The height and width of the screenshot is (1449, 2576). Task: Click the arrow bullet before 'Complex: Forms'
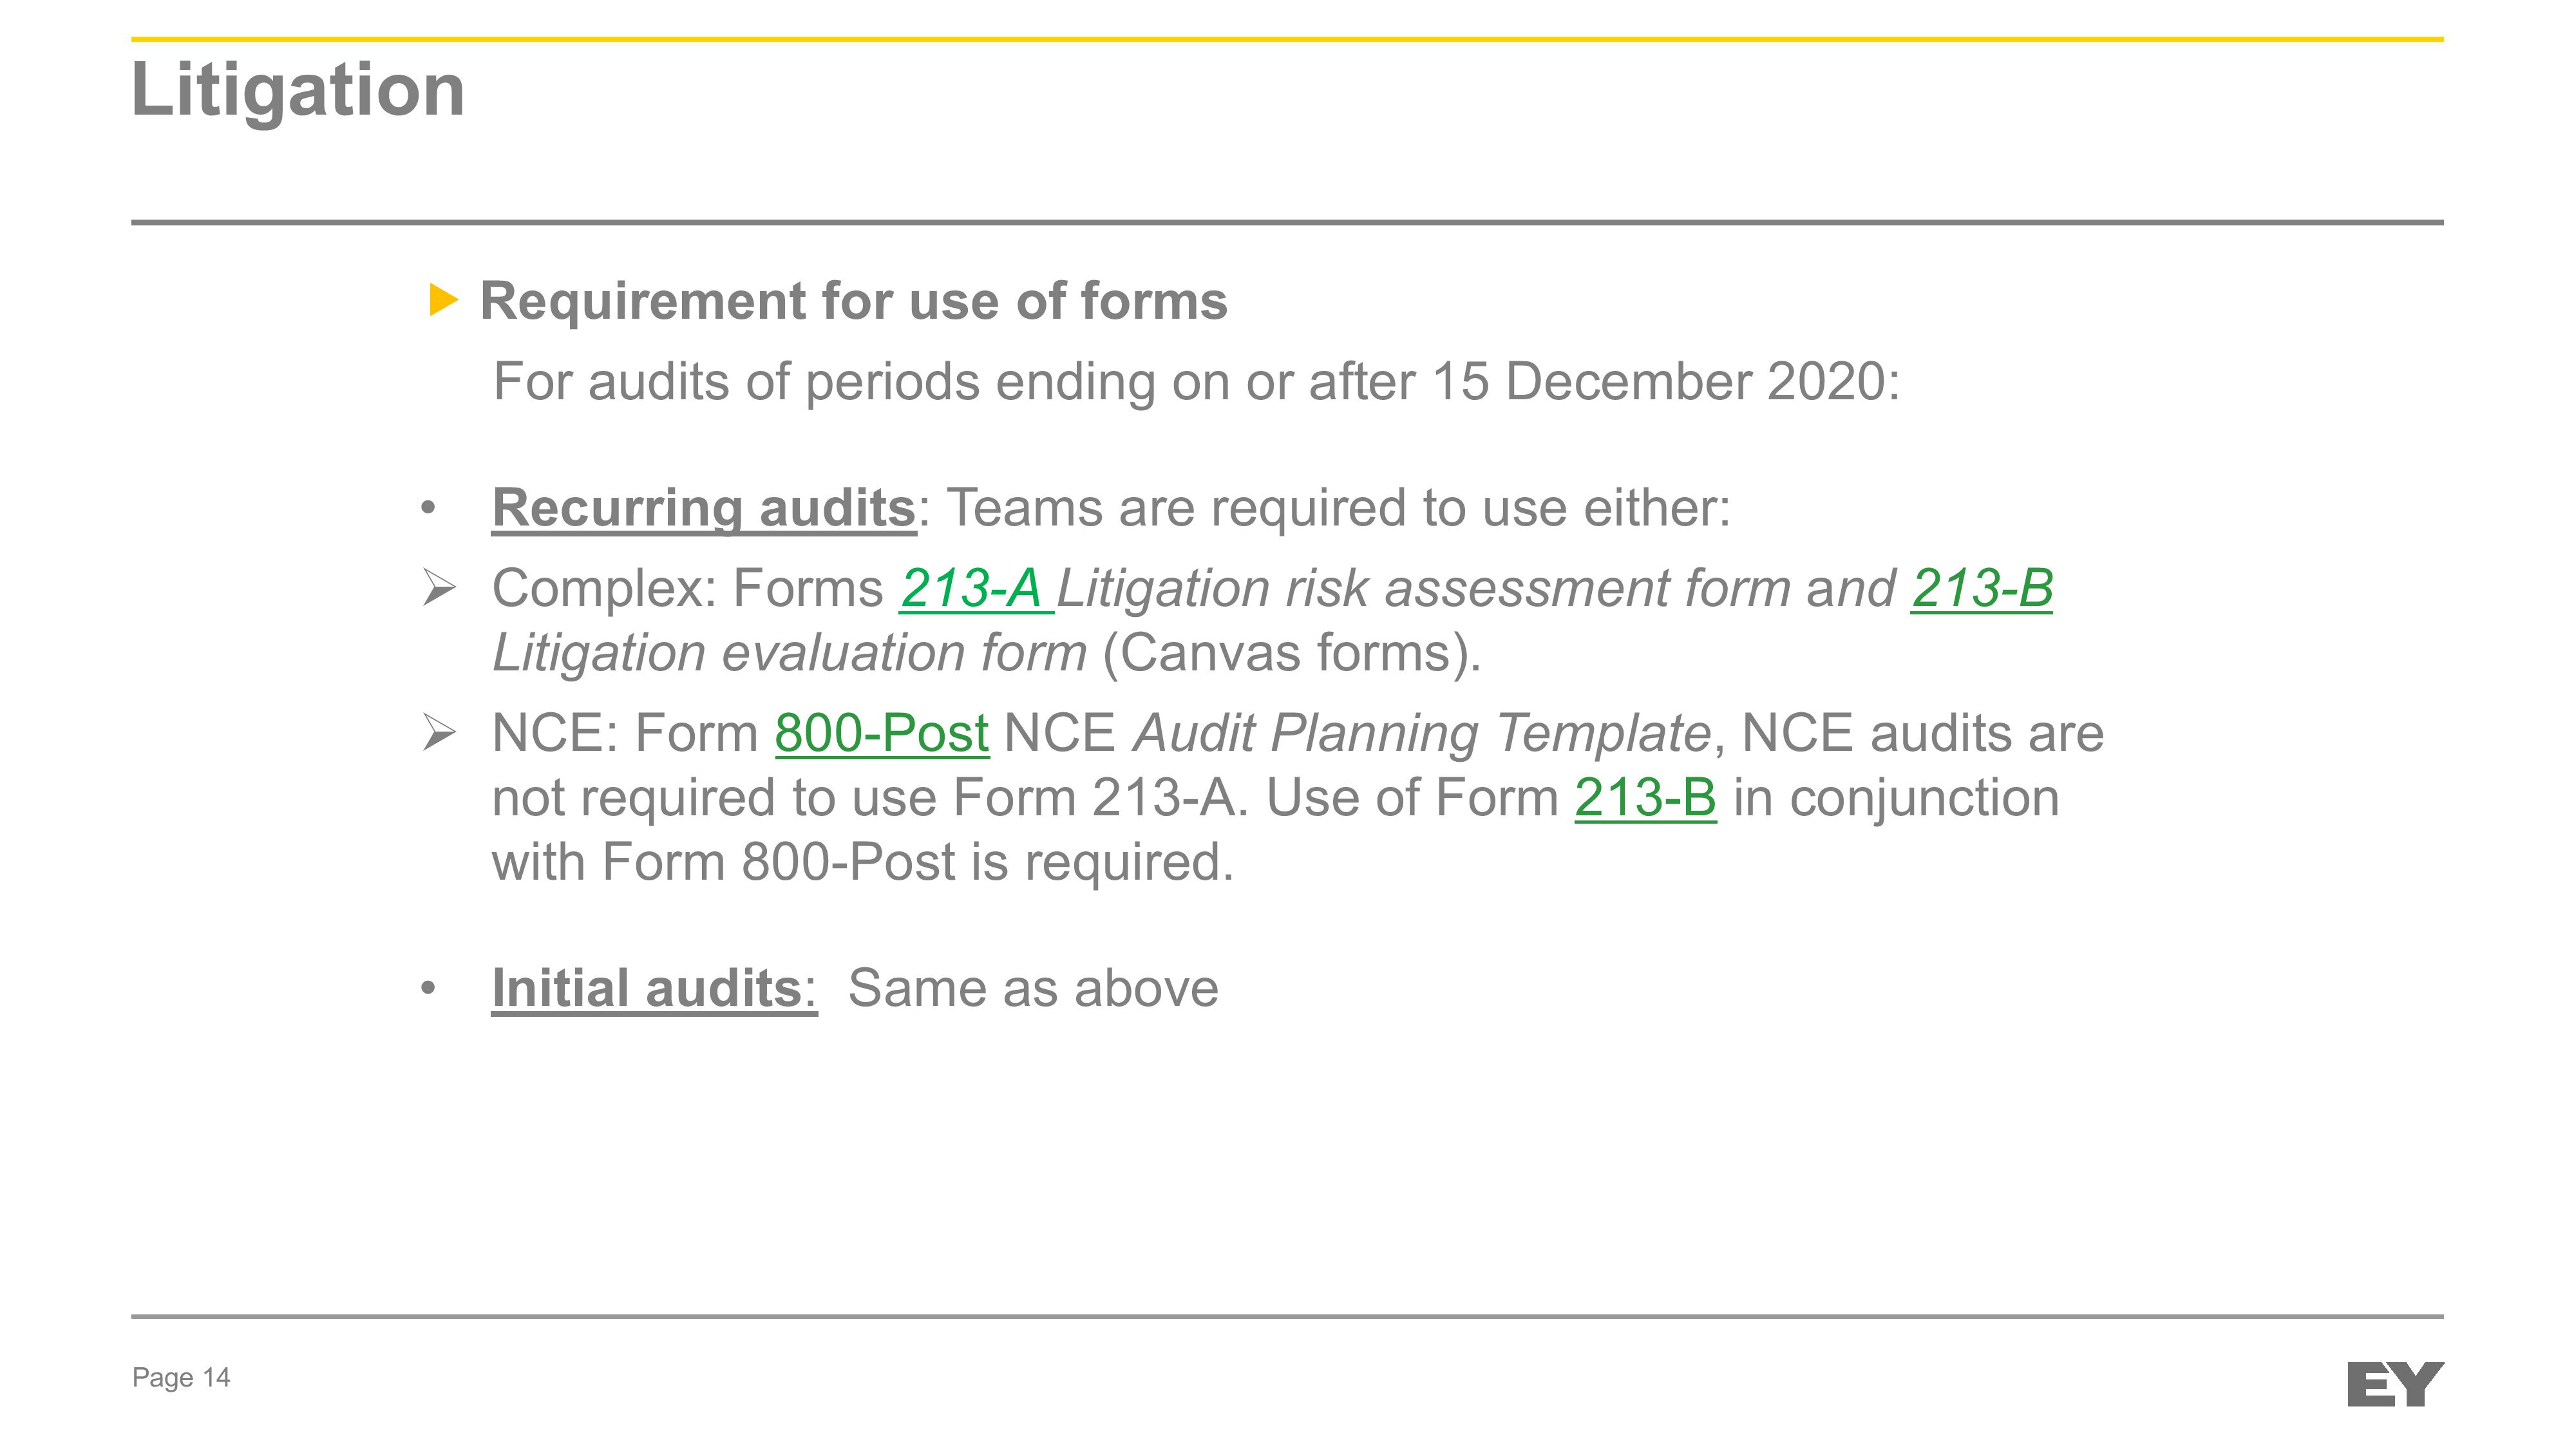coord(439,588)
